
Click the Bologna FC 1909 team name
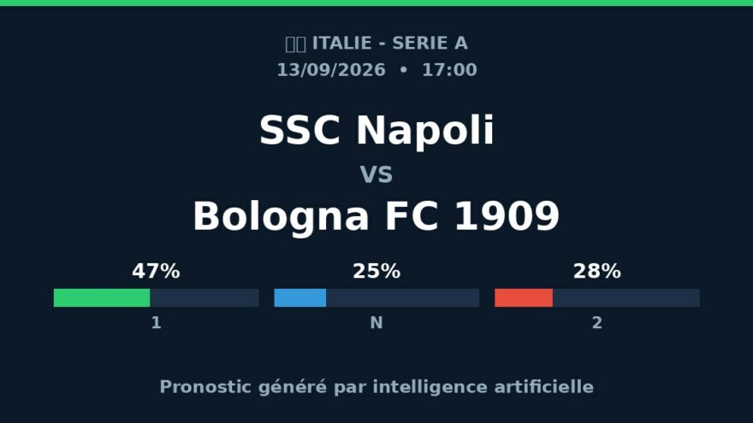[x=376, y=216]
